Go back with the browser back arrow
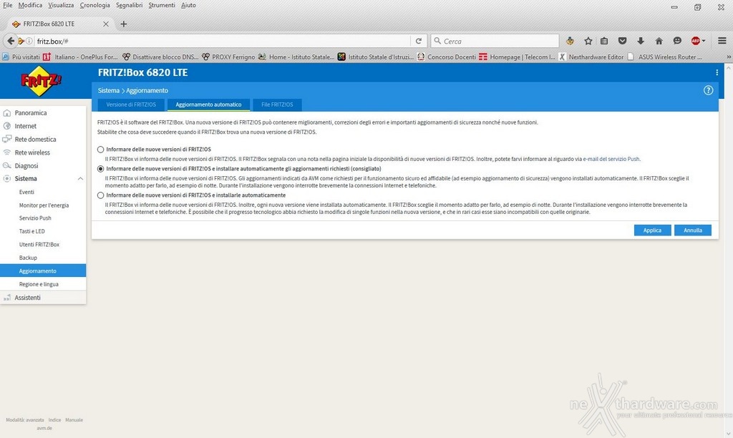The height and width of the screenshot is (438, 733). click(x=10, y=41)
